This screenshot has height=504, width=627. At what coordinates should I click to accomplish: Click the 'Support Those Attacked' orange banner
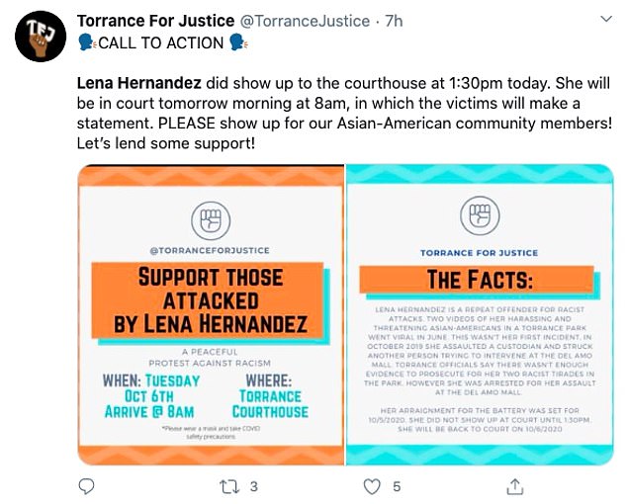click(x=210, y=299)
